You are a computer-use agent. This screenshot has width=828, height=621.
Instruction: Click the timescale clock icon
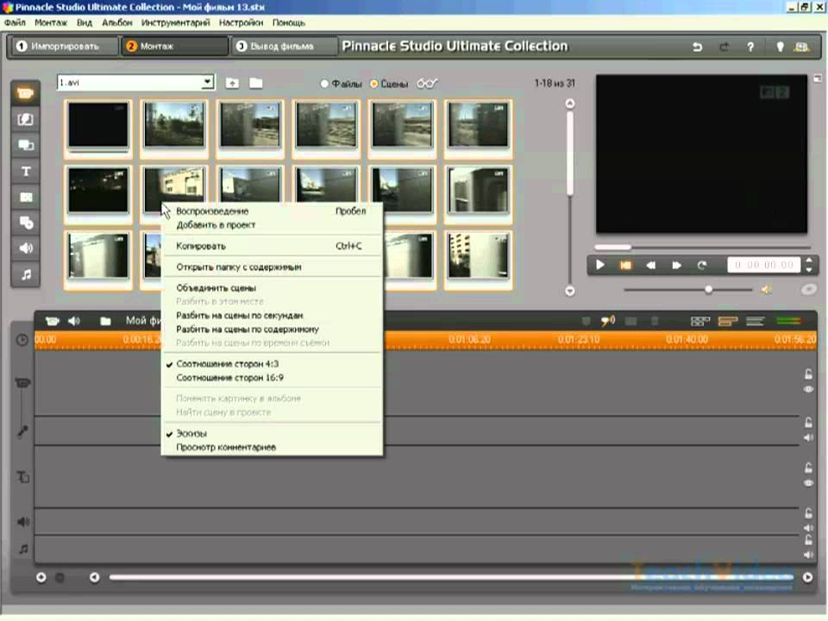pyautogui.click(x=22, y=340)
